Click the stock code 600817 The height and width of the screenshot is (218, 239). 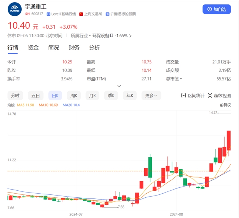point(37,14)
